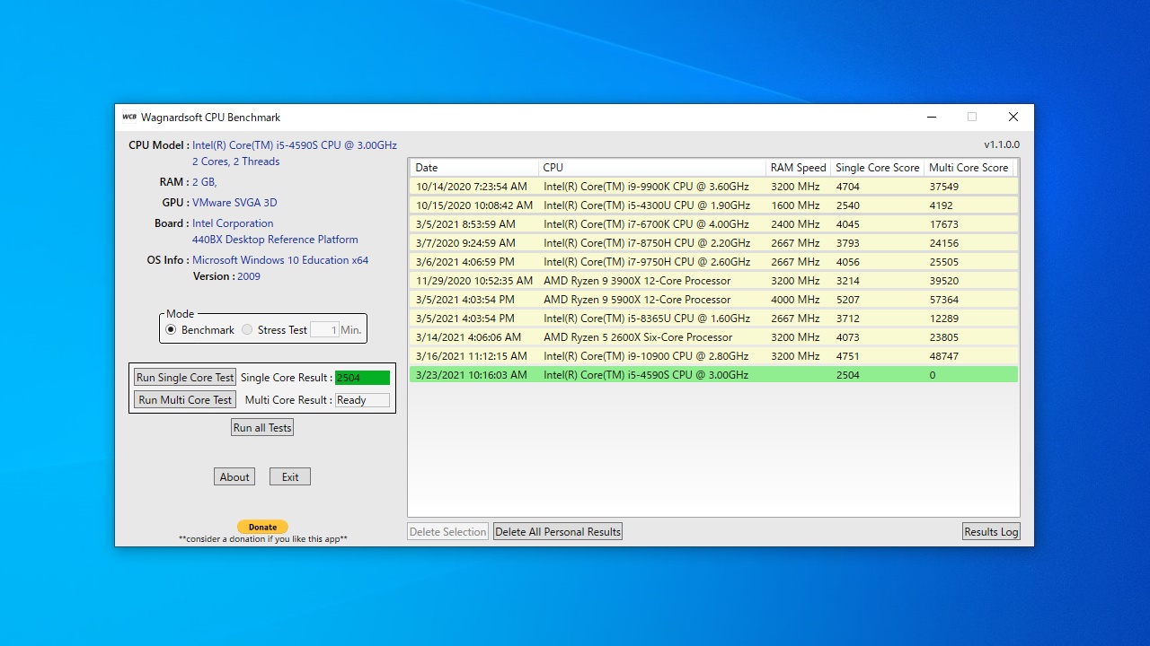Click the donation consideration text
The image size is (1150, 646).
tap(263, 539)
